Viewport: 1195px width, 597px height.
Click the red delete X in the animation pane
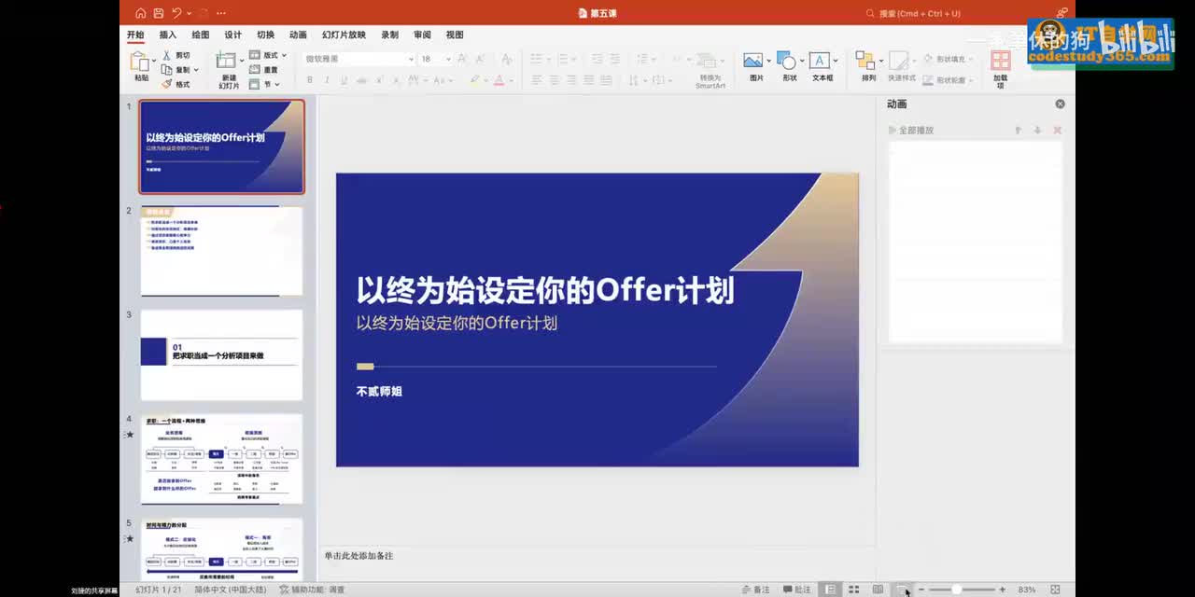[x=1058, y=130]
